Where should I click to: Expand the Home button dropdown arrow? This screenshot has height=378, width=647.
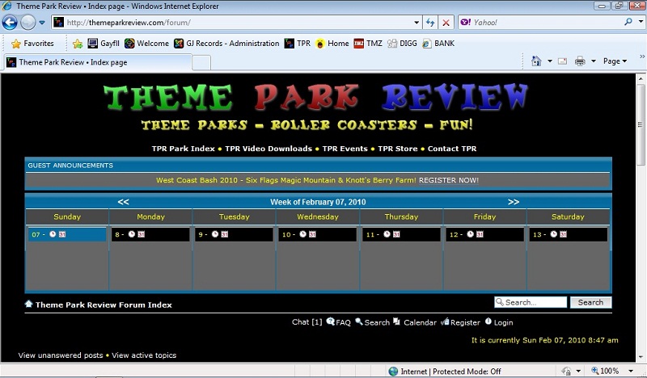(550, 61)
